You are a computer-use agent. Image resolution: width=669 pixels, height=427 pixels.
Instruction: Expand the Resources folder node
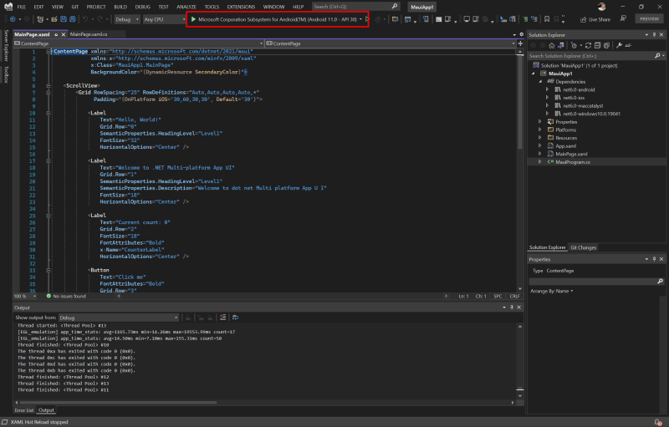540,138
